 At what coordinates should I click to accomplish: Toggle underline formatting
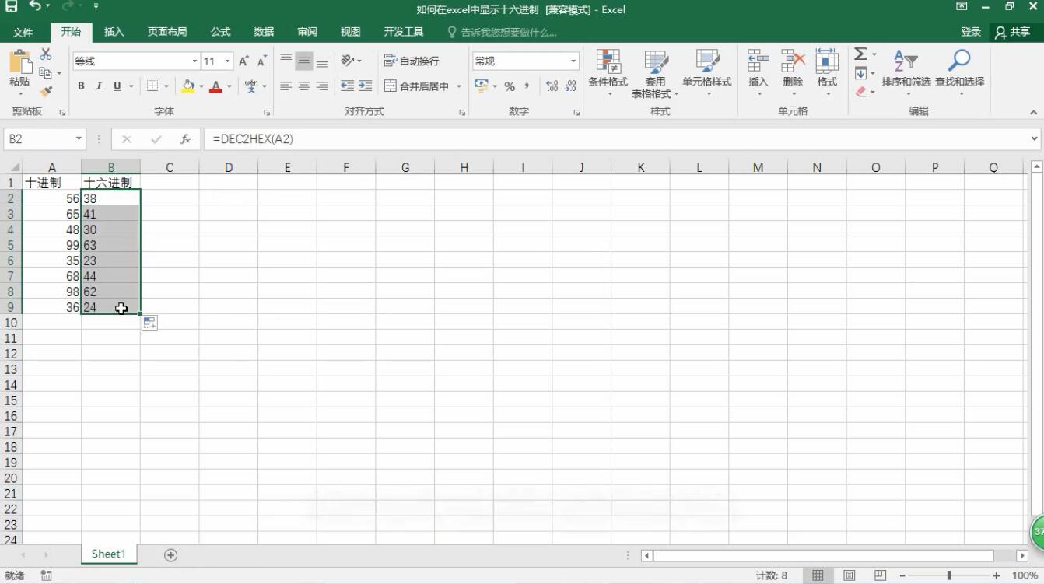point(117,86)
